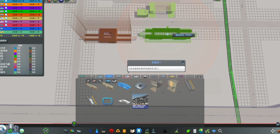Select MRT Blue Line Elevated Station
Screen dimensions: 280x134
coord(140,101)
